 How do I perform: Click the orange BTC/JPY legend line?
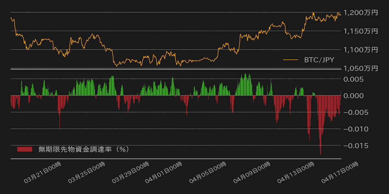point(290,59)
